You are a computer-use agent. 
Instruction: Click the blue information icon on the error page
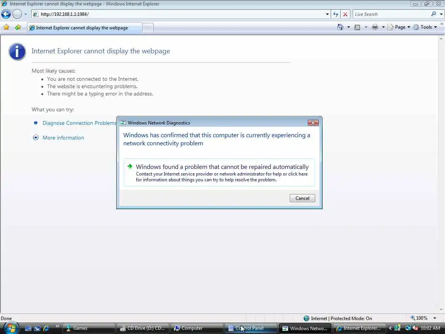[17, 52]
